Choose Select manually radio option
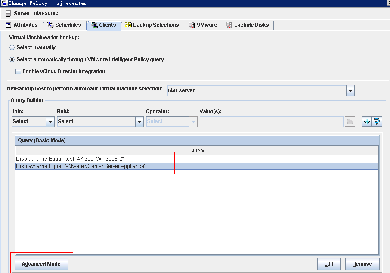The width and height of the screenshot is (390, 273). [12, 47]
